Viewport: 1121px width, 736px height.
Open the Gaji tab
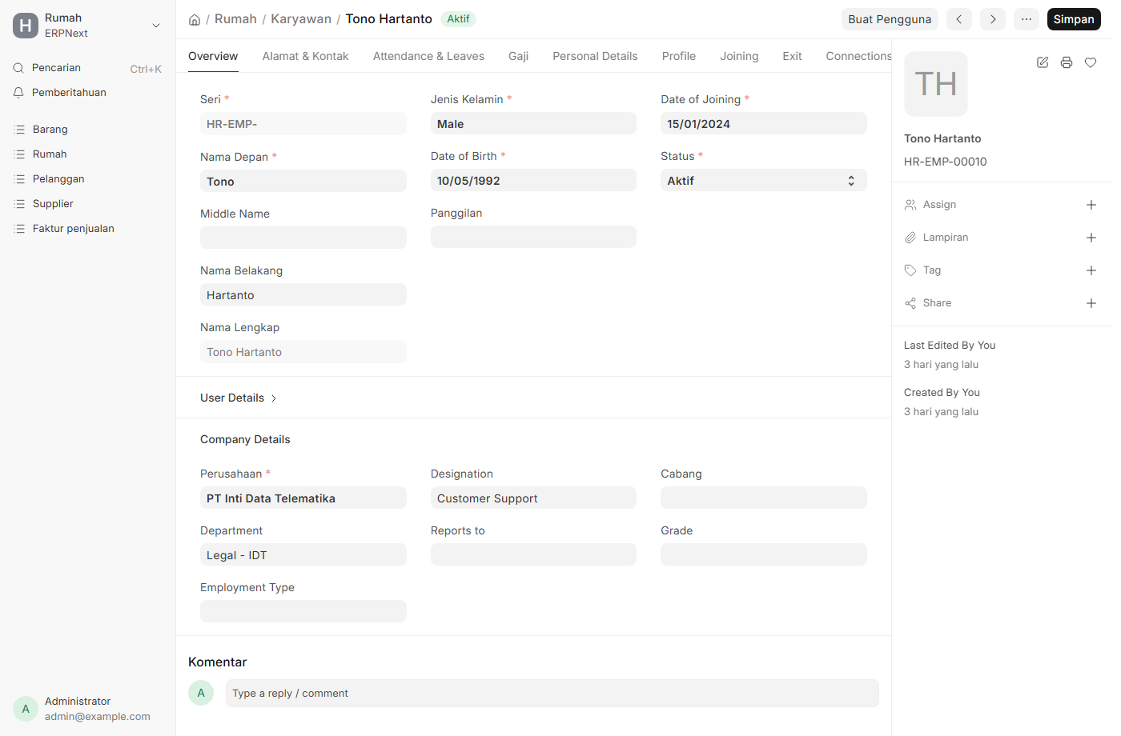(518, 56)
